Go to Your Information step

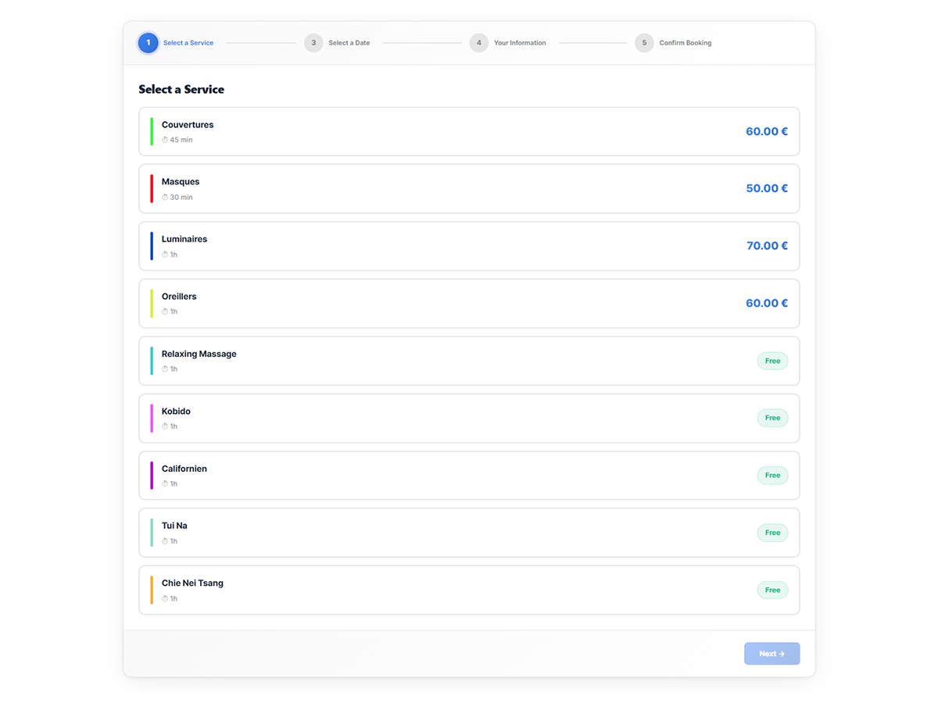click(520, 43)
